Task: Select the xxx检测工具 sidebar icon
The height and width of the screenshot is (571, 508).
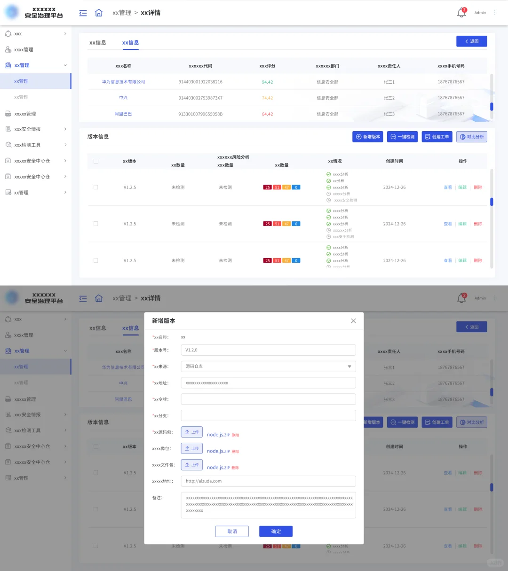Action: 8,145
